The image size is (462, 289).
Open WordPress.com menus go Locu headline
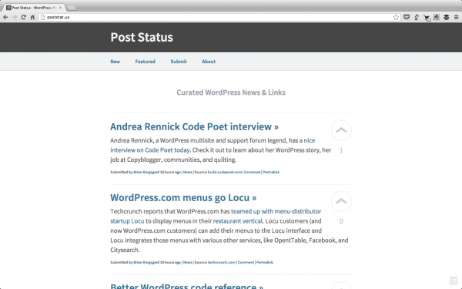[x=183, y=197]
